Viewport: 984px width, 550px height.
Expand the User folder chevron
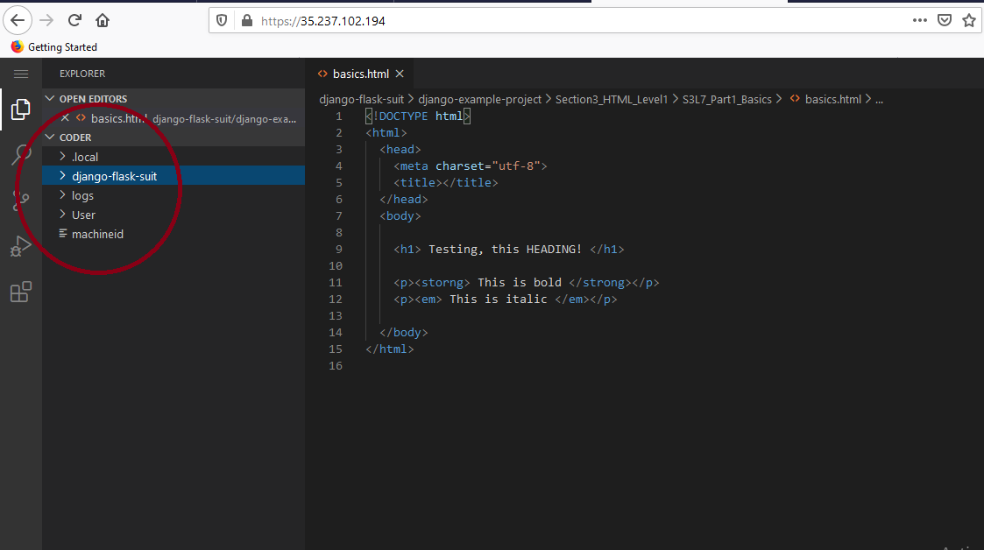pyautogui.click(x=63, y=215)
